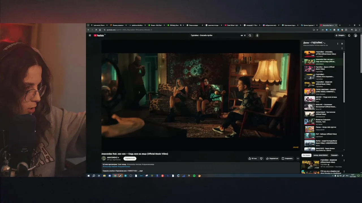Select ГОЛОС ОМЕРИКИ – БЫДЛО playlist entry
This screenshot has width=362, height=203.
323,92
